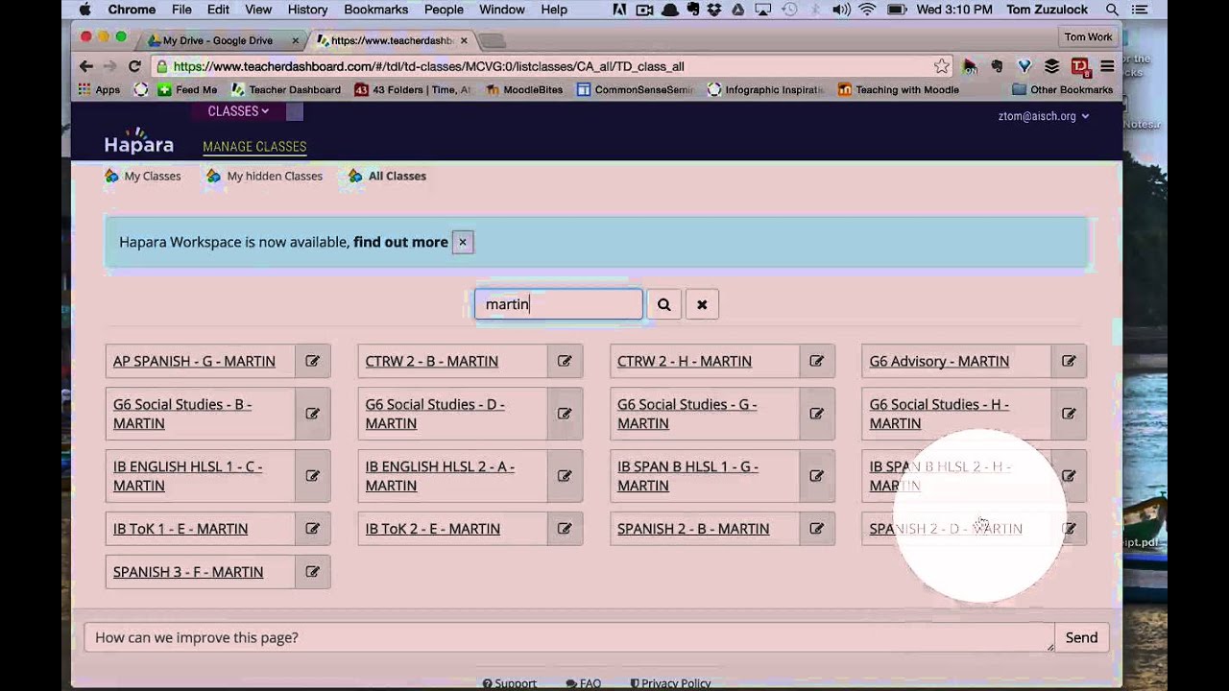Screen dimensions: 1229x691
Task: Edit G6 Social Studies - G - MARTIN
Action: click(816, 414)
